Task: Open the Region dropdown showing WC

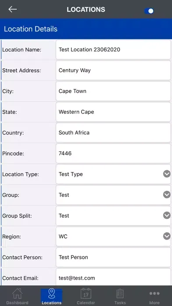Action: [x=113, y=237]
